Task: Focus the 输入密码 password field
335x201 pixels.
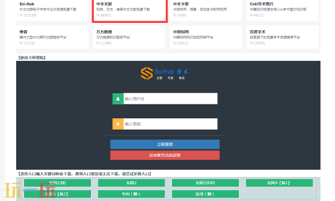Action: 170,124
